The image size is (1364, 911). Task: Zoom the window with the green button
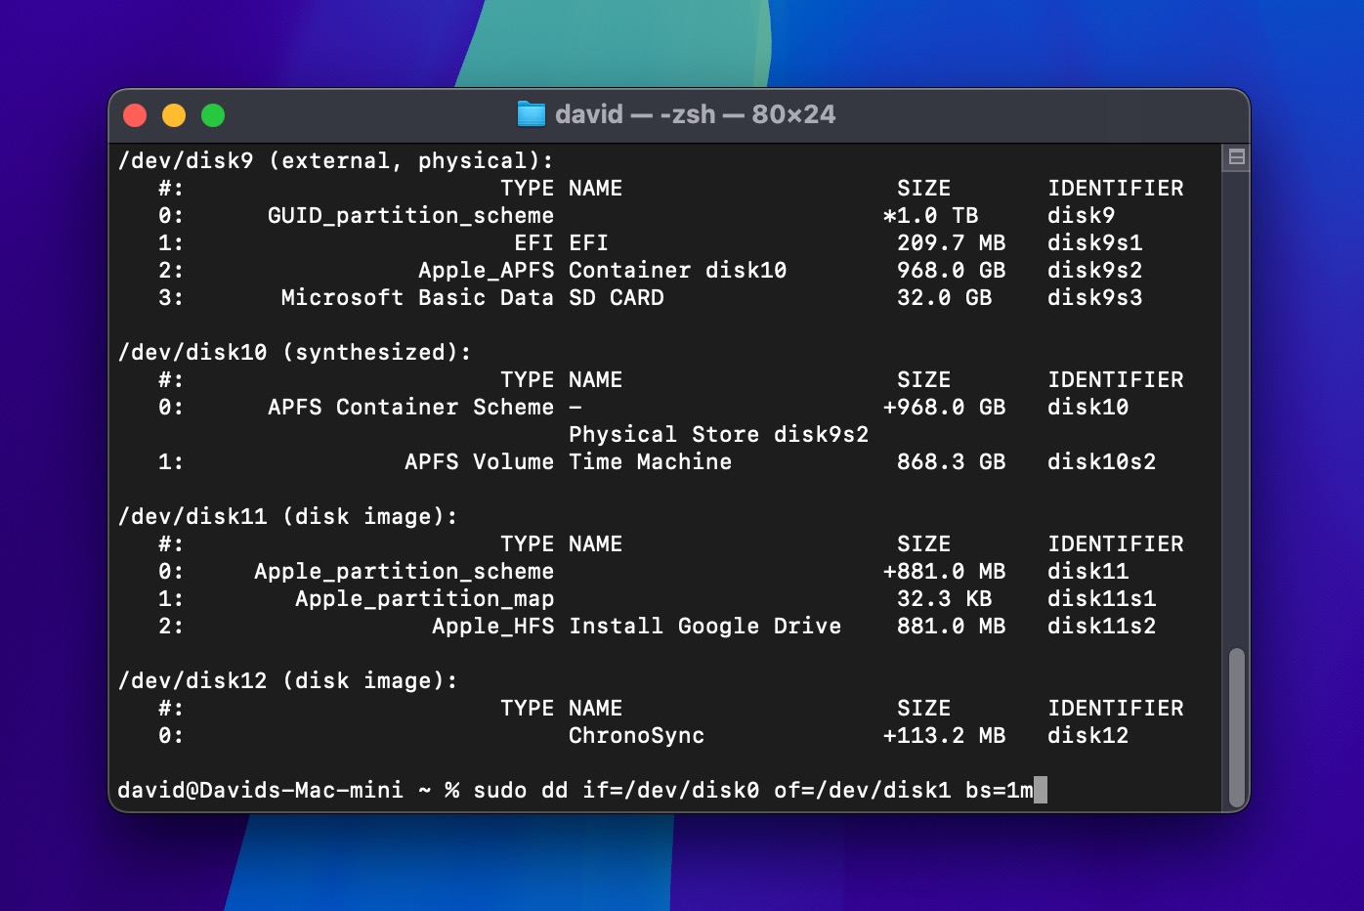(213, 115)
